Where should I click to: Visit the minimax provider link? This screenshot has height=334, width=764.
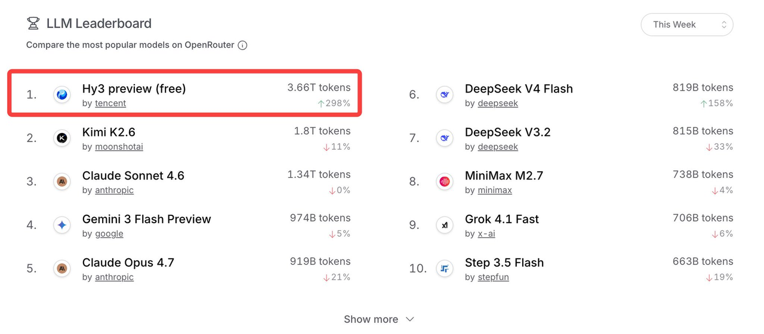pos(495,190)
